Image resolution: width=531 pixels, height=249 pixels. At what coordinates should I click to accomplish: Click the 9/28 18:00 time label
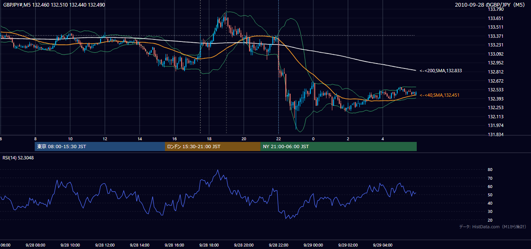(x=209, y=245)
